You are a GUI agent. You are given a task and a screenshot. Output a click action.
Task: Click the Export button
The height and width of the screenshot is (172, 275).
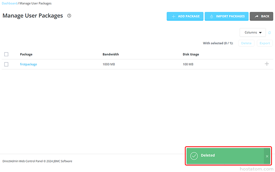click(x=265, y=43)
